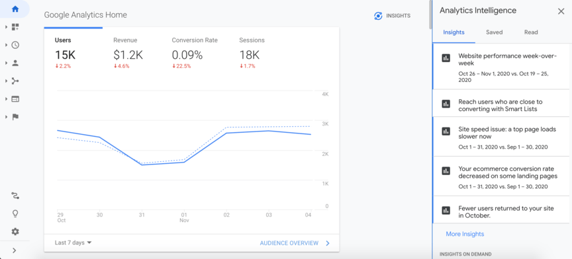Expand the sidebar with bottom chevron
Image resolution: width=572 pixels, height=259 pixels.
(14, 250)
